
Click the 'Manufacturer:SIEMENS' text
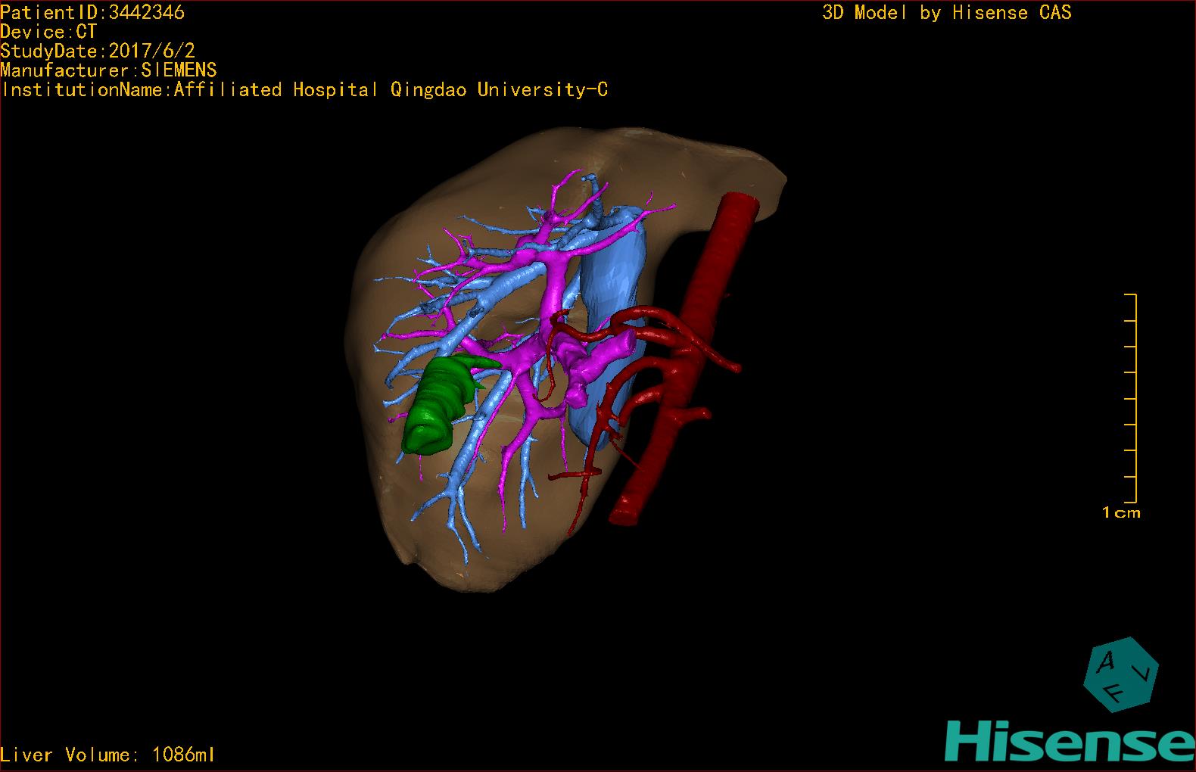pyautogui.click(x=108, y=70)
